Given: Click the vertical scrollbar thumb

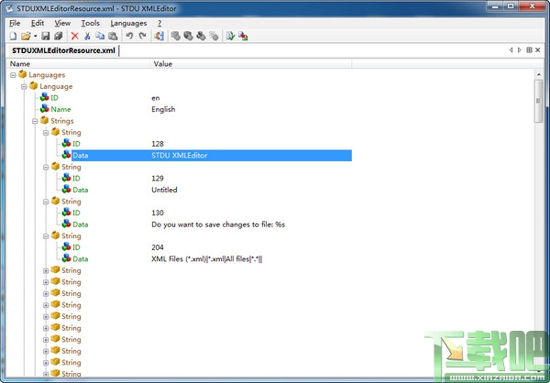Looking at the screenshot, I should (x=538, y=101).
